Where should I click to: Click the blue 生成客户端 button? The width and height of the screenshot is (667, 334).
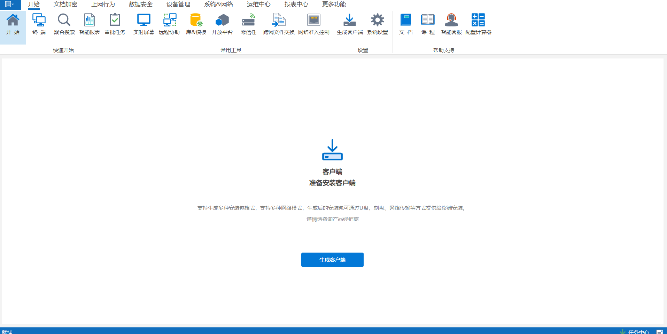[332, 260]
